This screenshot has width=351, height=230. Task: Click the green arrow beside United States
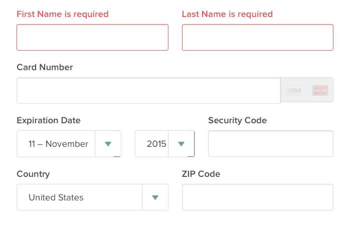tap(155, 197)
